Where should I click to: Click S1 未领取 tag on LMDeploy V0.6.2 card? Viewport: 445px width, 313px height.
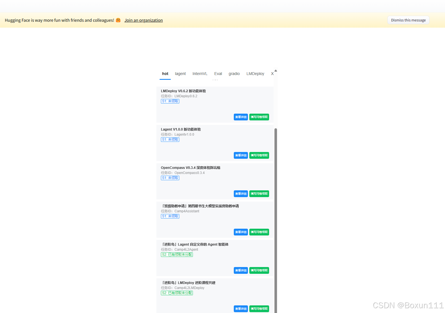tap(170, 101)
